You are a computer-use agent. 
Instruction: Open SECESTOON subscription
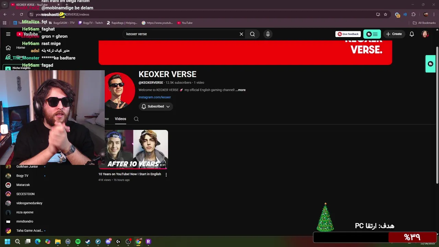[x=25, y=194]
